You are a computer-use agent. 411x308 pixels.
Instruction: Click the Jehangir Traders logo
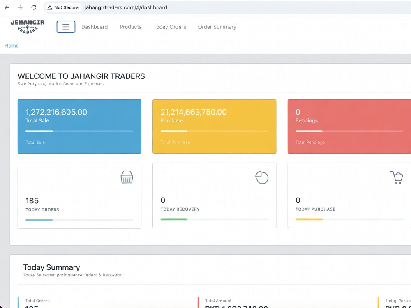[28, 27]
